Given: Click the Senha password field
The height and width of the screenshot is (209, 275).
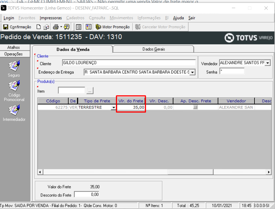Looking at the screenshot, I should click(x=232, y=71).
